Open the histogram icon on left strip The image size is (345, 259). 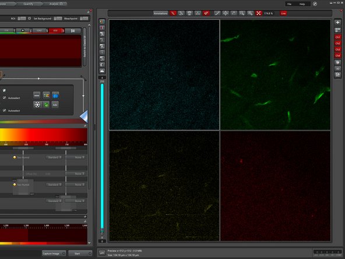(x=102, y=71)
